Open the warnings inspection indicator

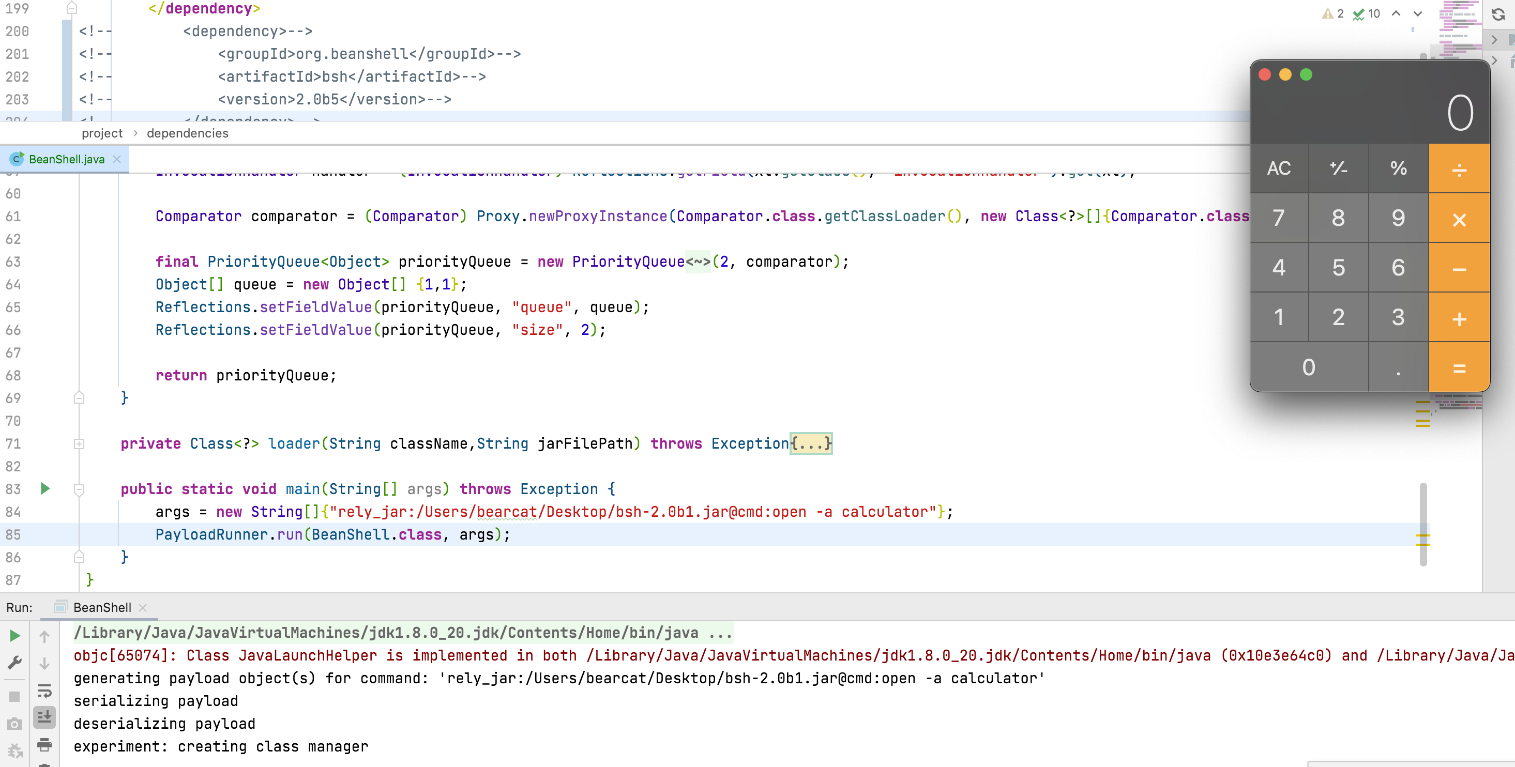click(1332, 14)
